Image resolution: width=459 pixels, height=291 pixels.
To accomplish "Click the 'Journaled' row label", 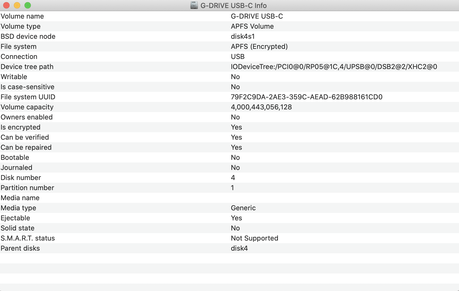I will coord(16,168).
